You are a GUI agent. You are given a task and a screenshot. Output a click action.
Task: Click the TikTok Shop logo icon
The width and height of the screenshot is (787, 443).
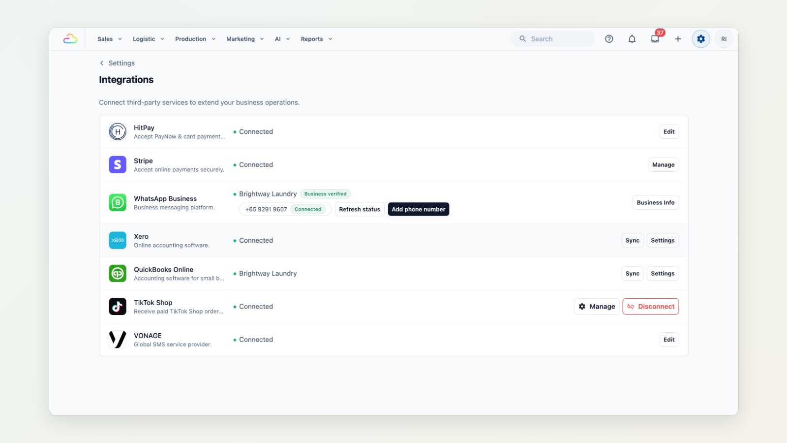(118, 306)
